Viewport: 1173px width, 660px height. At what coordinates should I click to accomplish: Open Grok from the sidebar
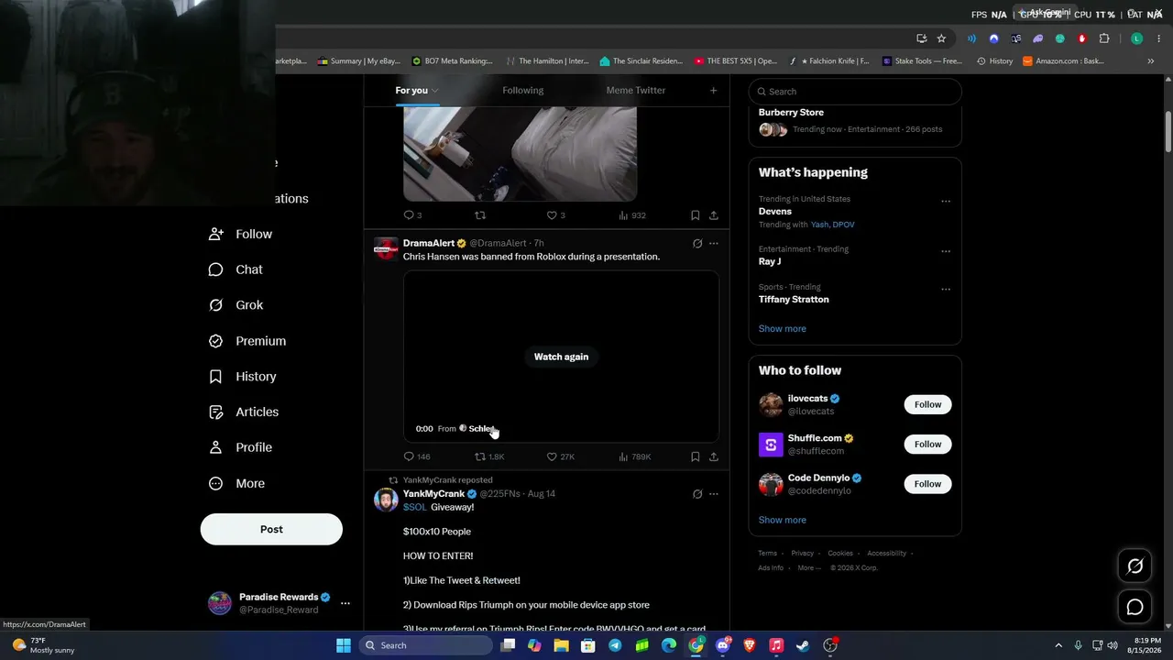point(236,305)
